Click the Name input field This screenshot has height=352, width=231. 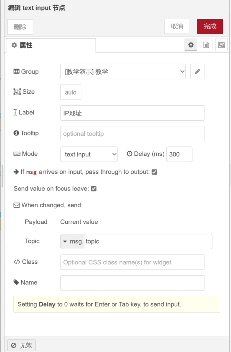tap(132, 283)
